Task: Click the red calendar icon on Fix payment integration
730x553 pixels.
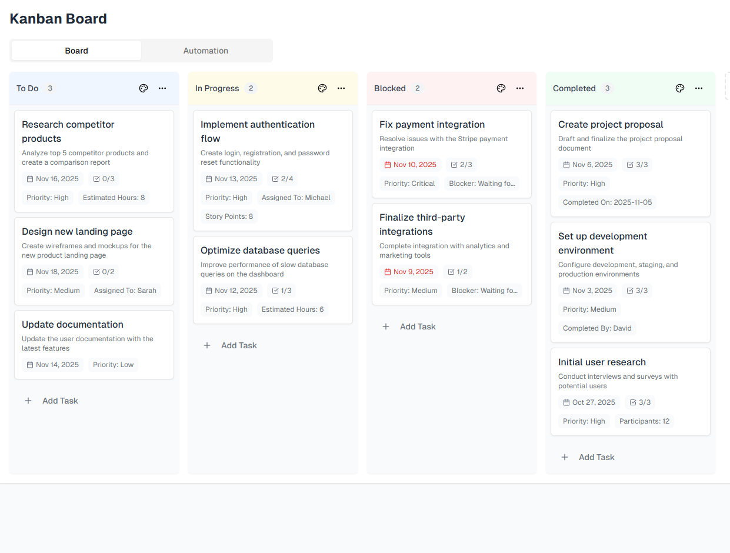Action: (389, 164)
